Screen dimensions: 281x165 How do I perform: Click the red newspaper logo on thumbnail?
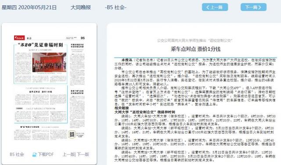(x=19, y=38)
